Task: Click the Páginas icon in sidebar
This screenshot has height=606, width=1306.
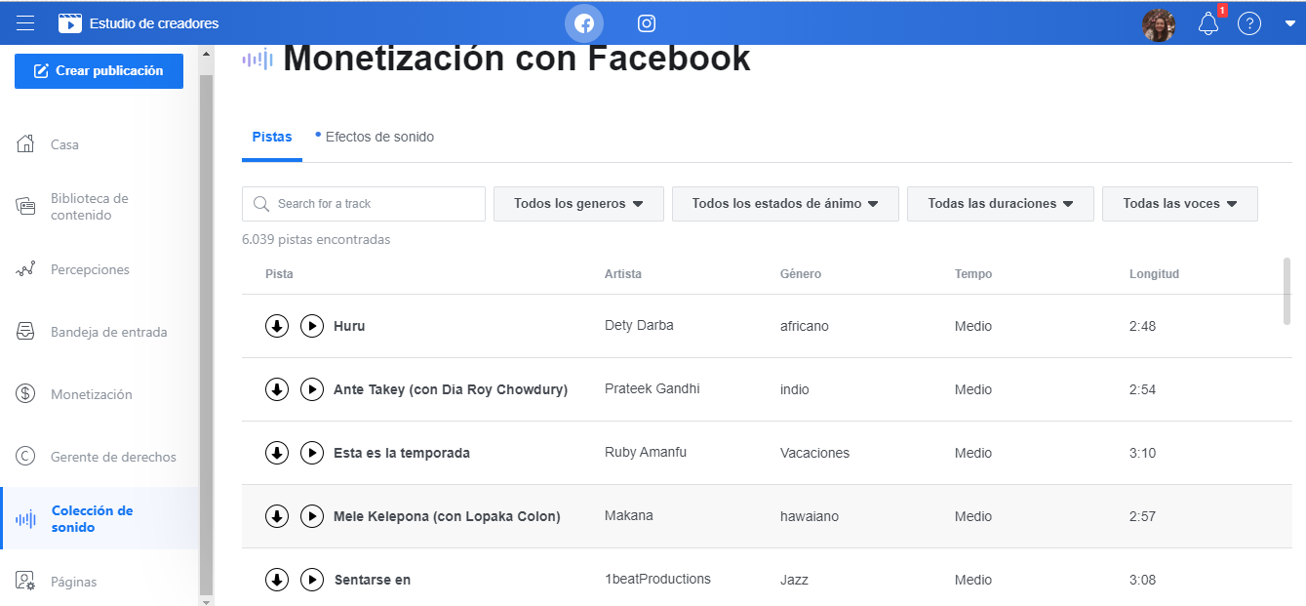Action: [x=26, y=582]
